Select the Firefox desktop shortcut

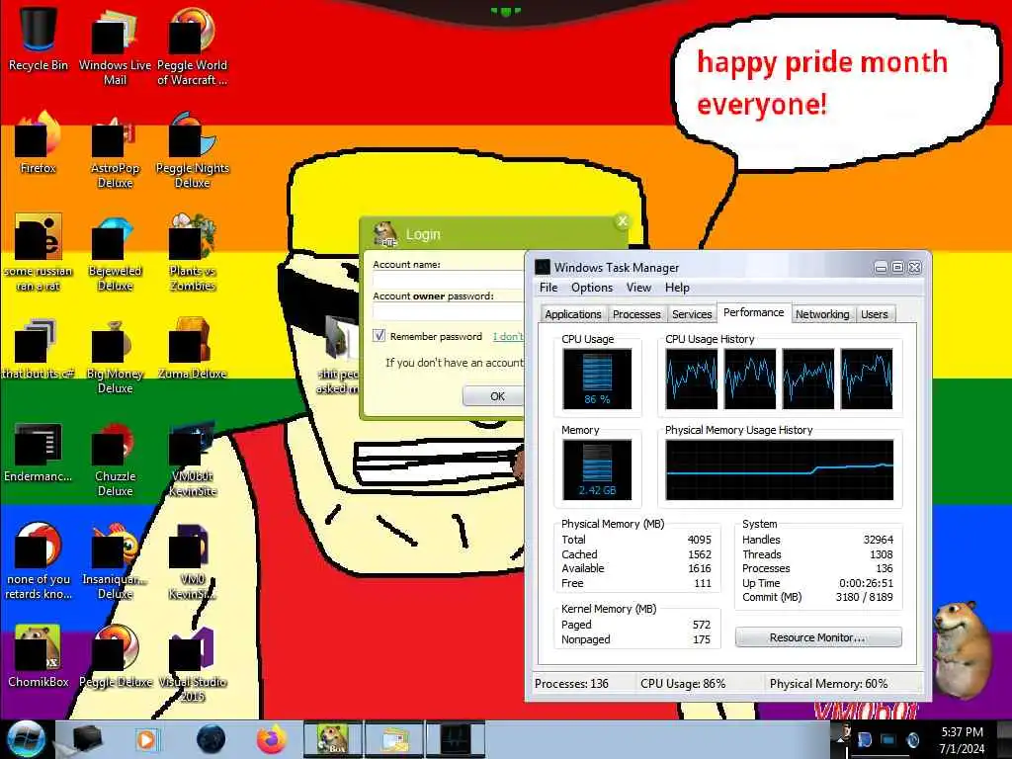[39, 142]
